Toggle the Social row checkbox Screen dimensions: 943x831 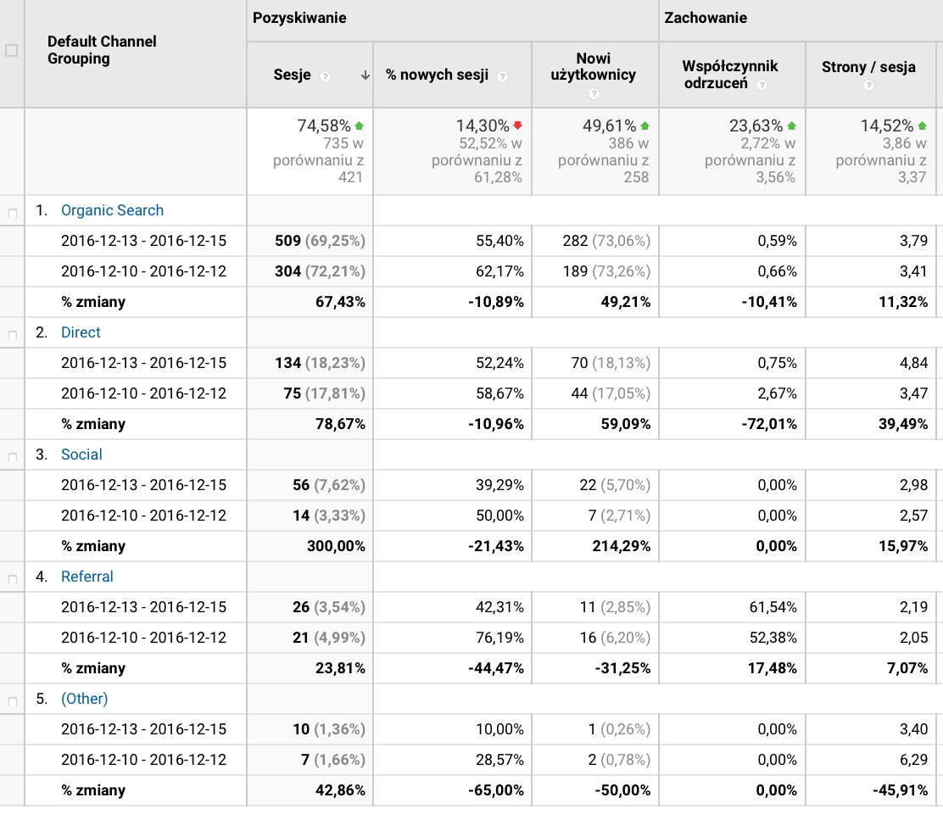(12, 457)
